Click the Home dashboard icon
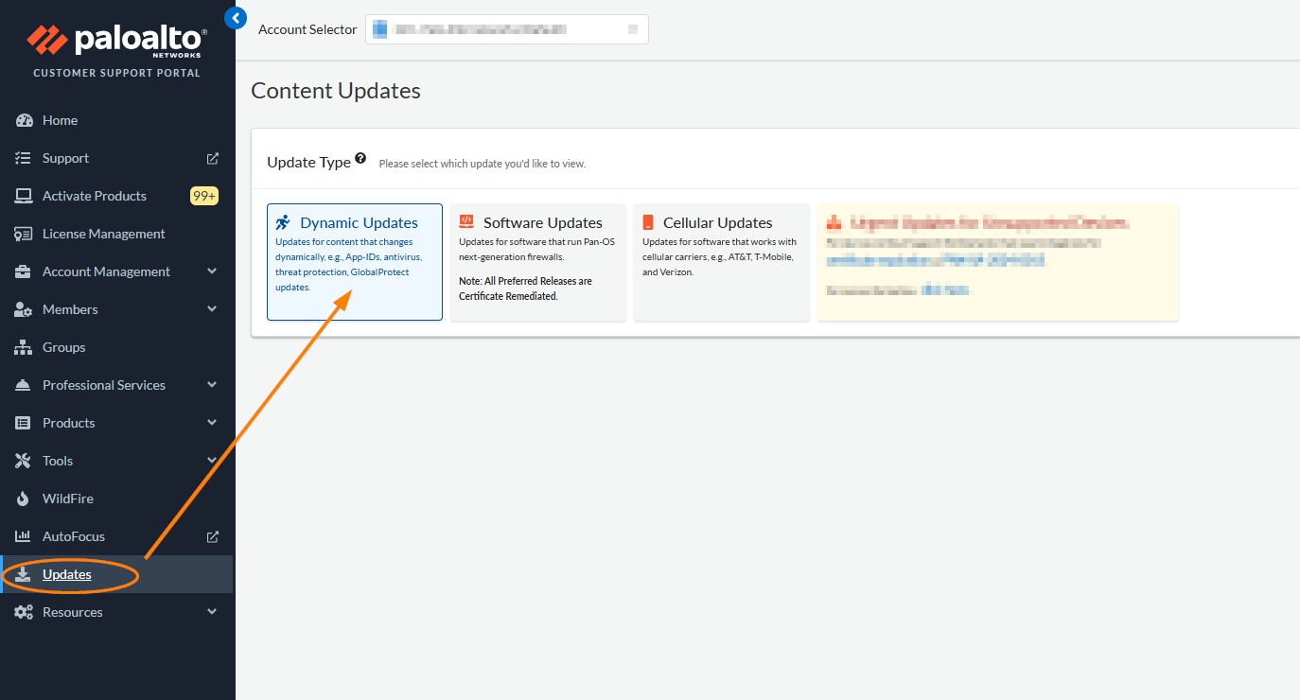 pos(24,120)
